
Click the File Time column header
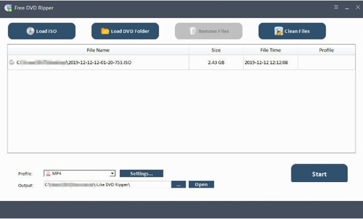click(x=270, y=50)
